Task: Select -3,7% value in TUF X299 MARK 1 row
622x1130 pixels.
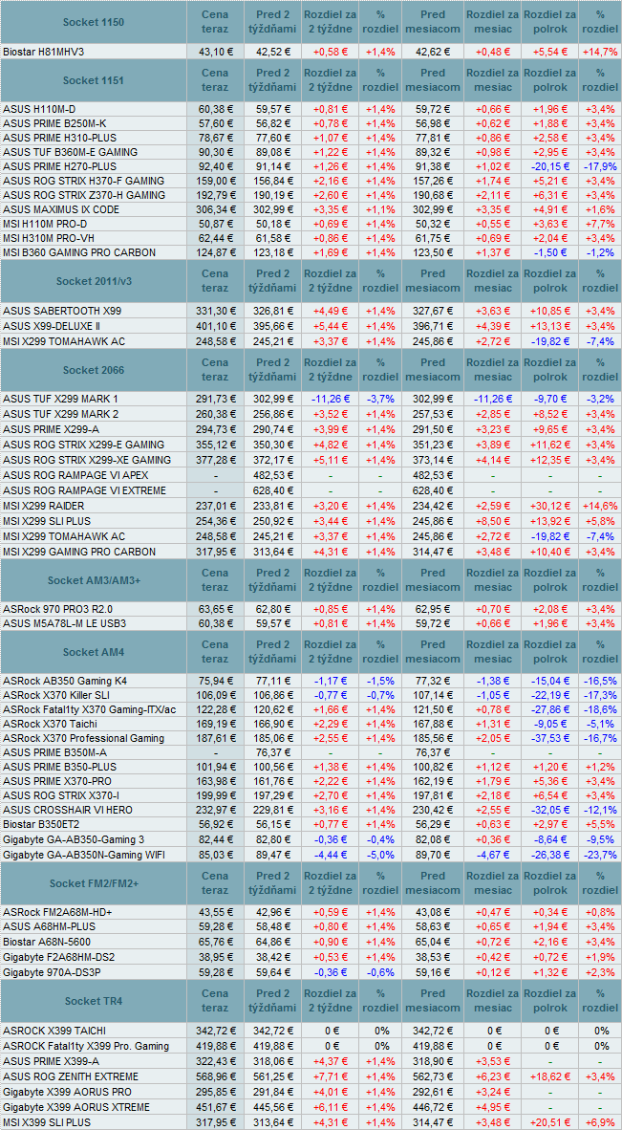Action: pos(380,399)
